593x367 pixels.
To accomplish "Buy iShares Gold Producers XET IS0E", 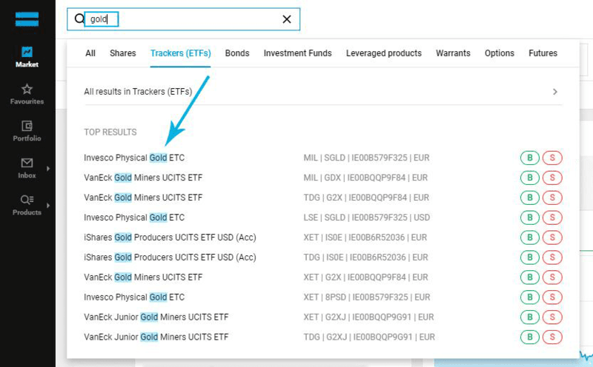I will point(530,238).
